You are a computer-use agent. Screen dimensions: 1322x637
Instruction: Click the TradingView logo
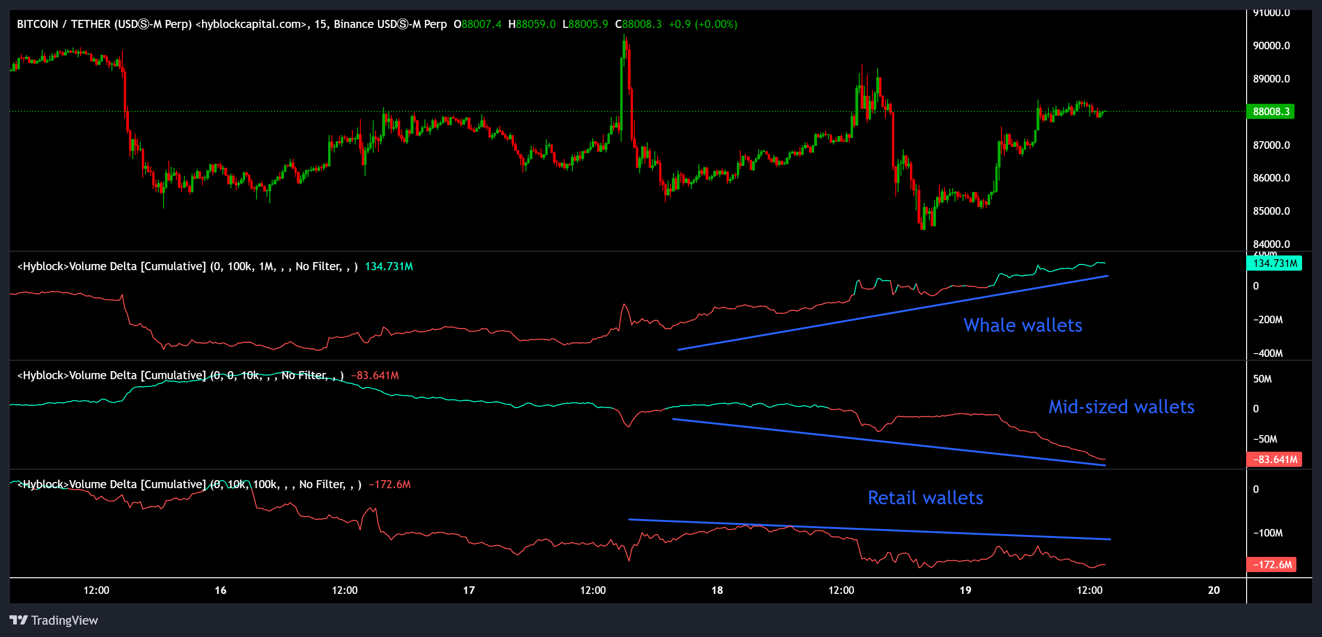point(54,620)
